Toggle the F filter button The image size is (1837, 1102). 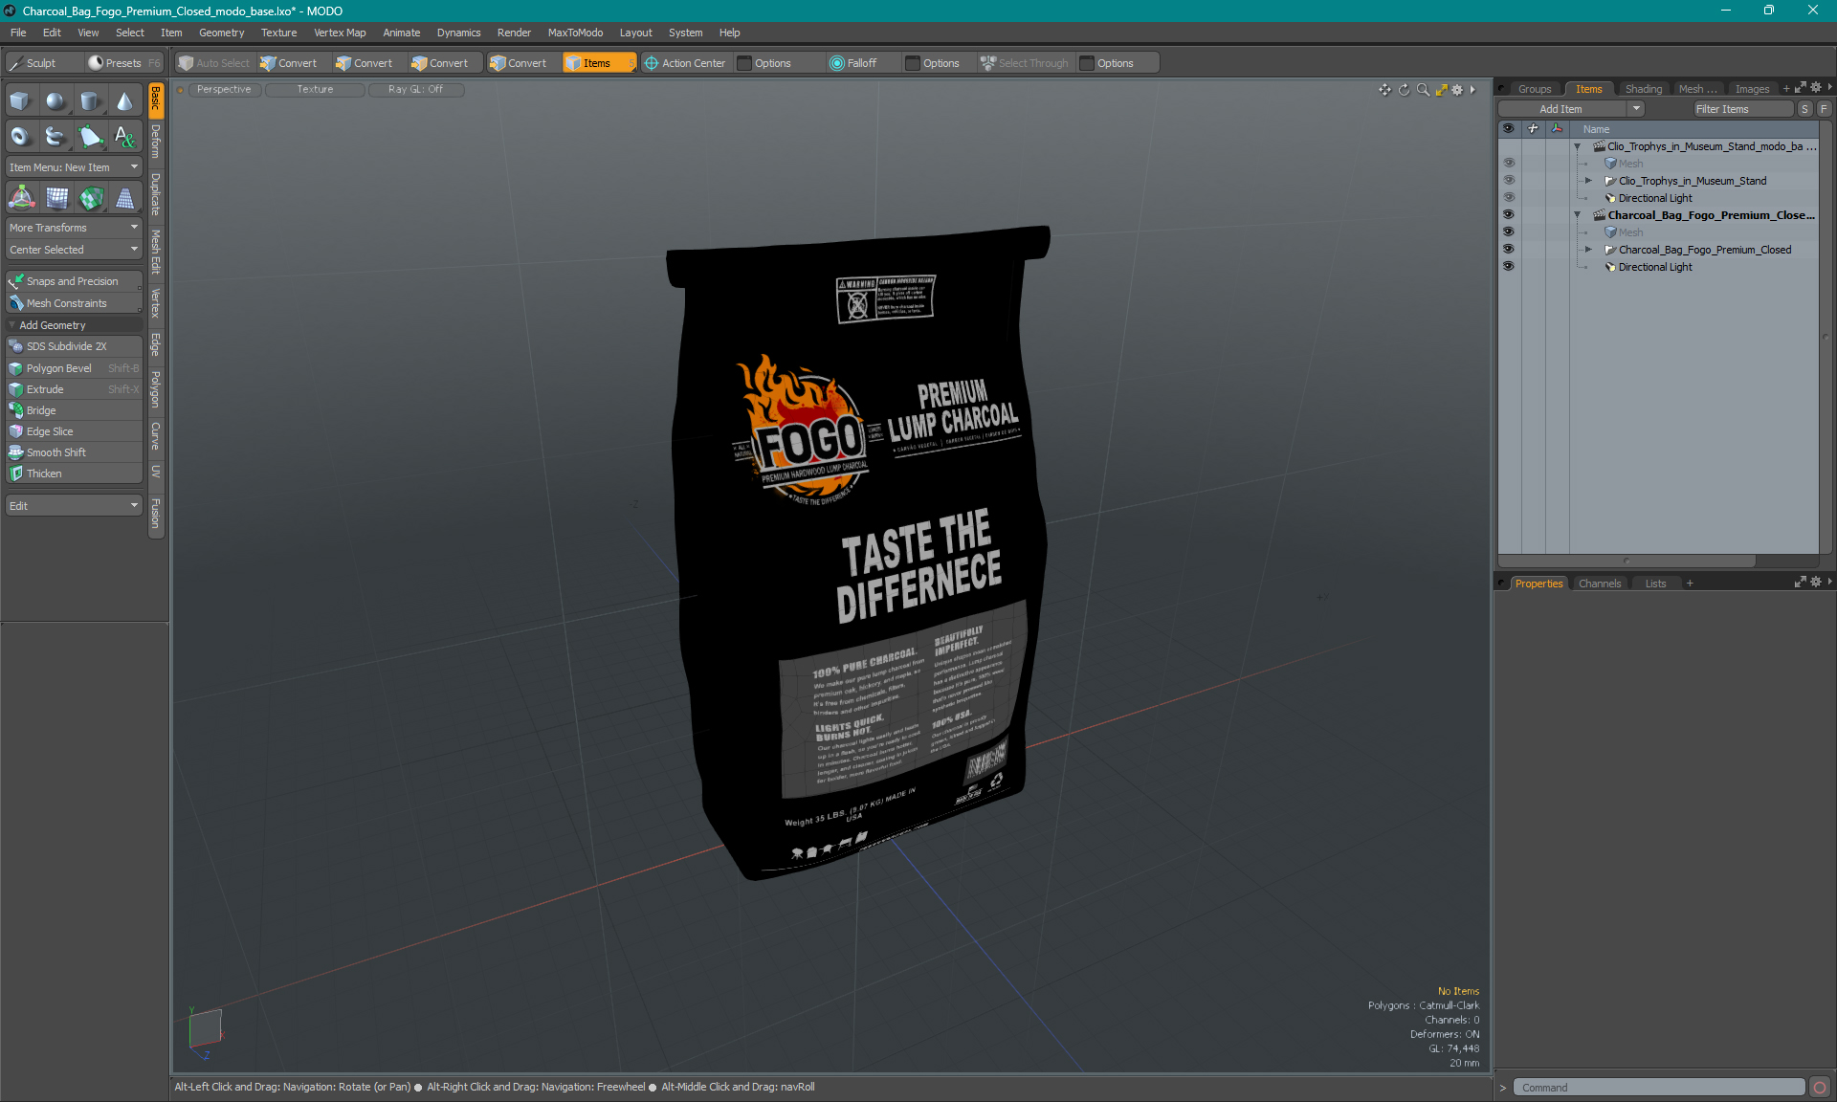(x=1825, y=109)
